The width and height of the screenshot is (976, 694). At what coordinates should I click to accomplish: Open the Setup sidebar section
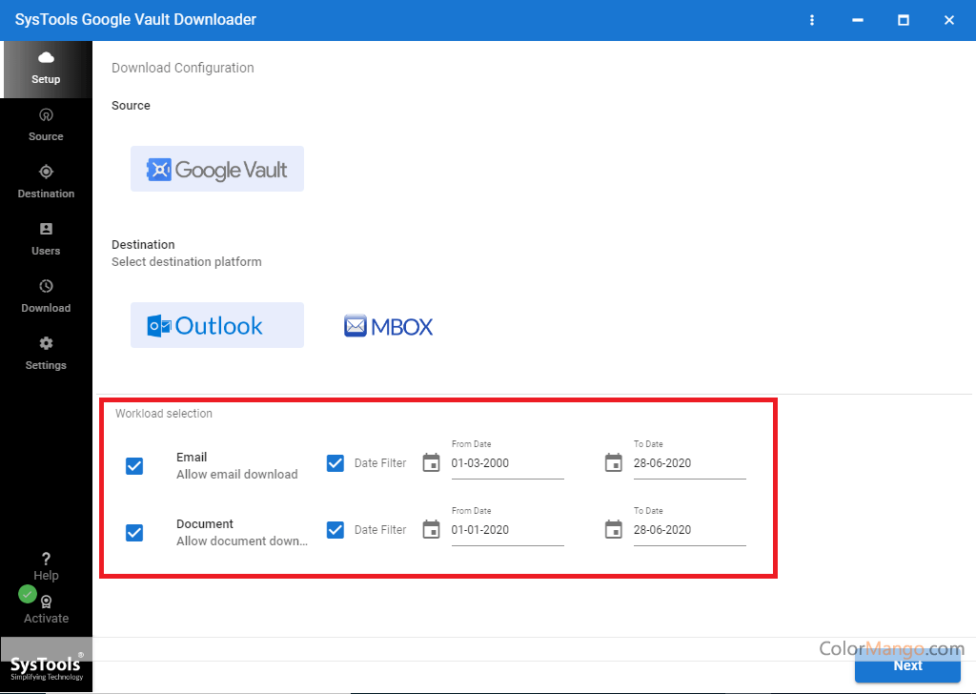click(46, 69)
